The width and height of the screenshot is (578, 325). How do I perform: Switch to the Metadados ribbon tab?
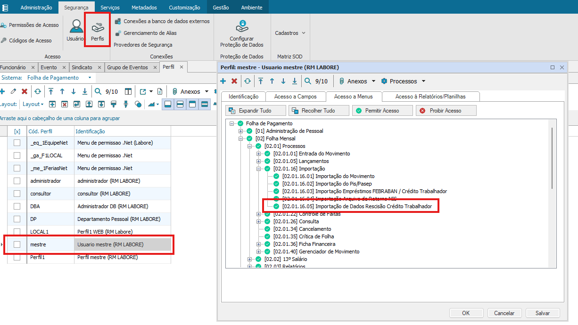tap(144, 8)
